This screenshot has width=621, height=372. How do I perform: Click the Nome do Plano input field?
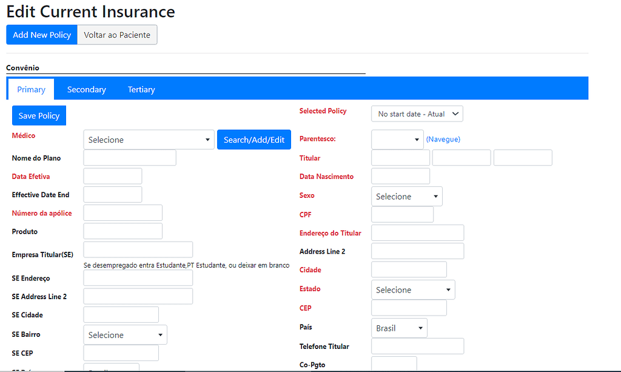(129, 157)
